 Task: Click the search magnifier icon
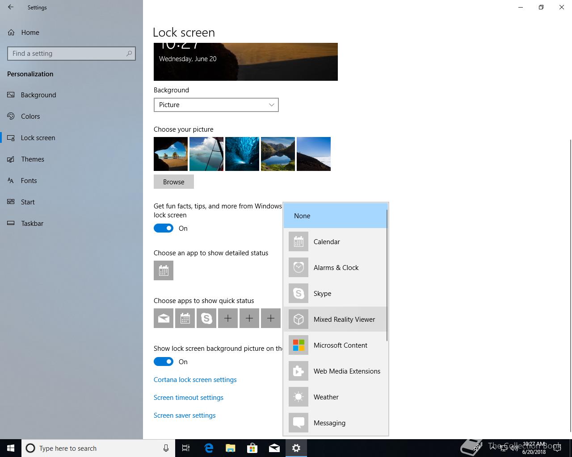tap(129, 54)
